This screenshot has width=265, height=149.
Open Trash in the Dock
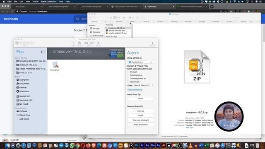coord(257,145)
